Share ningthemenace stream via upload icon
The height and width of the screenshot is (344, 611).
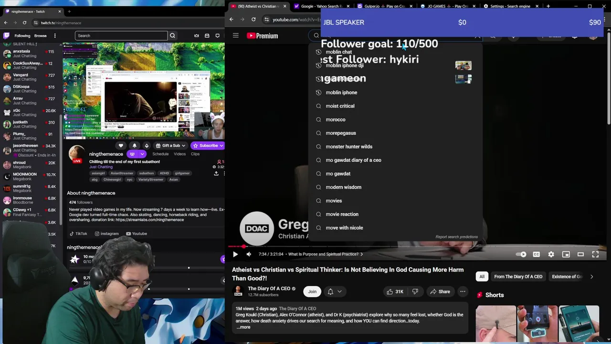tap(216, 173)
